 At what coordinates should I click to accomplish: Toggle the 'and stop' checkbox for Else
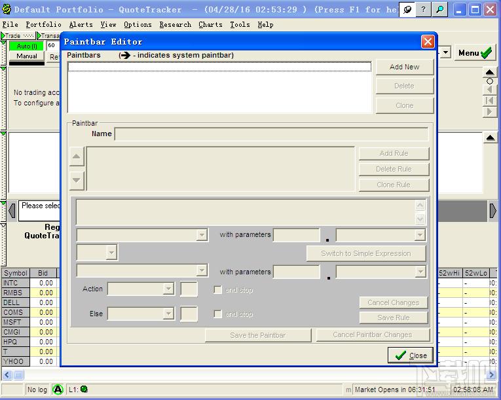point(217,314)
